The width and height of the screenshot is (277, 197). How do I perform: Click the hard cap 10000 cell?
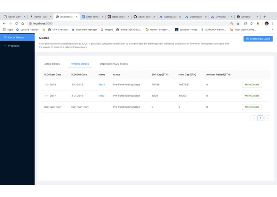point(183,96)
